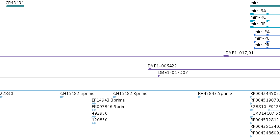280x138 pixels.
Task: Open the FGM314C07 feature label
Action: [265, 113]
